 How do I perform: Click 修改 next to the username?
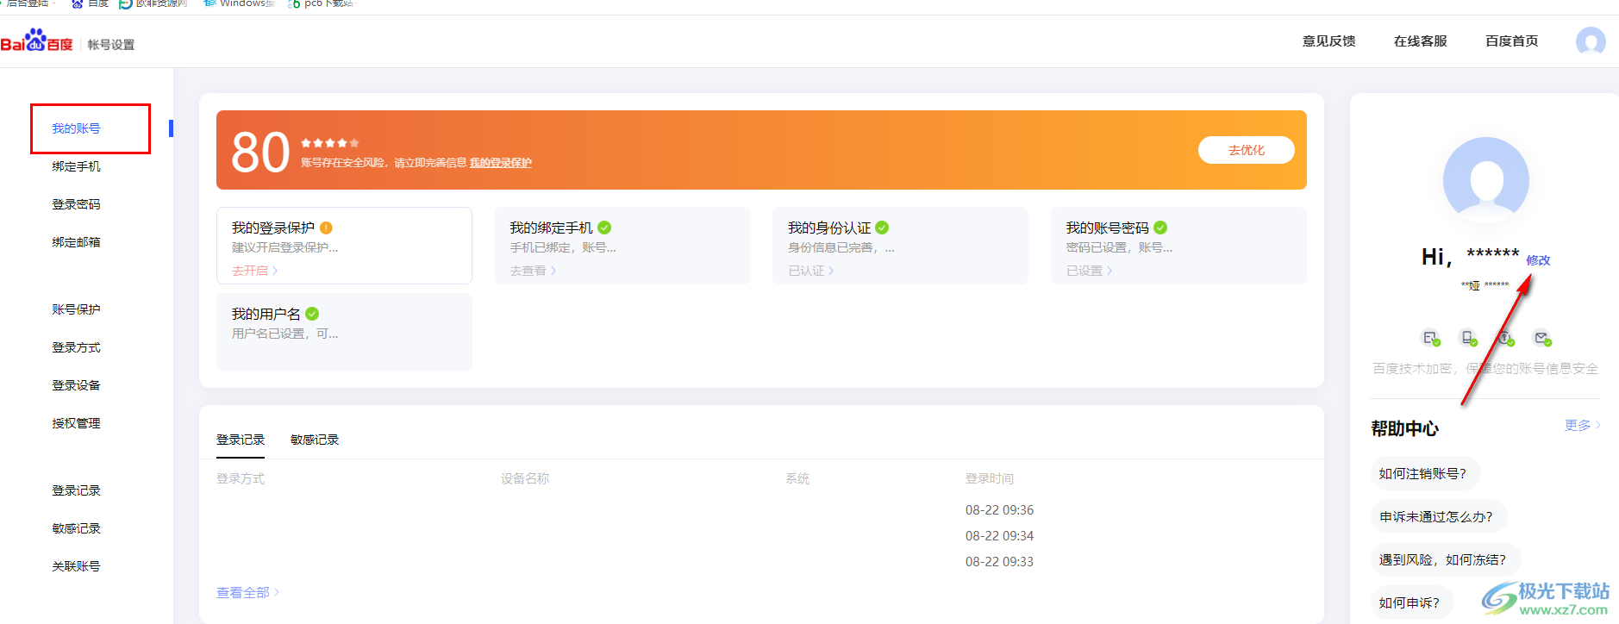pyautogui.click(x=1538, y=260)
